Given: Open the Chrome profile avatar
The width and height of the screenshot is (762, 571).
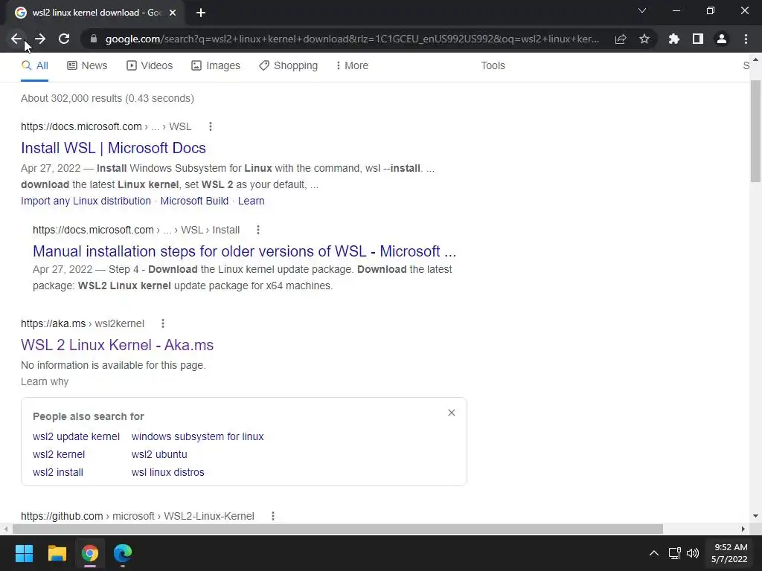Looking at the screenshot, I should [722, 39].
